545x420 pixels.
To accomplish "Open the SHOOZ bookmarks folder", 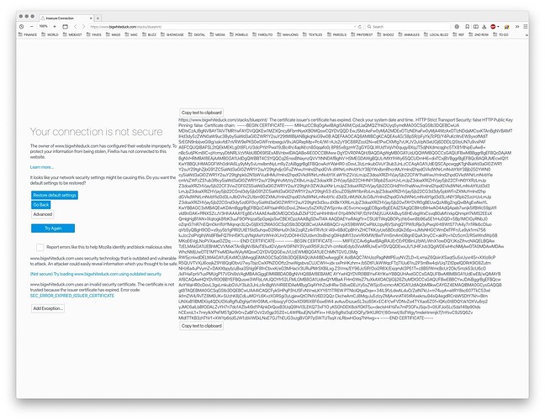I will click(x=386, y=34).
